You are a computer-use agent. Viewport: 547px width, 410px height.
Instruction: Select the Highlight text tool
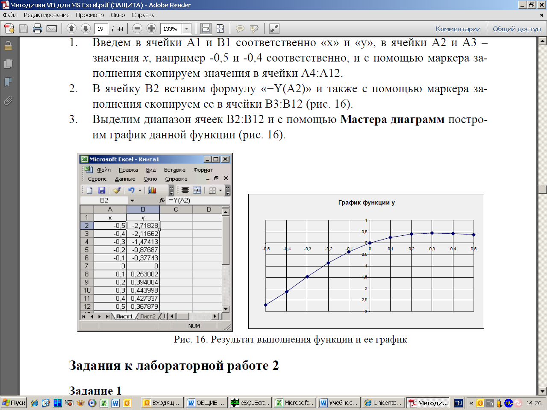(254, 29)
